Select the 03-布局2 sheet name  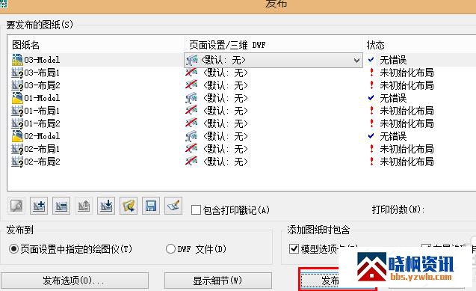click(42, 86)
